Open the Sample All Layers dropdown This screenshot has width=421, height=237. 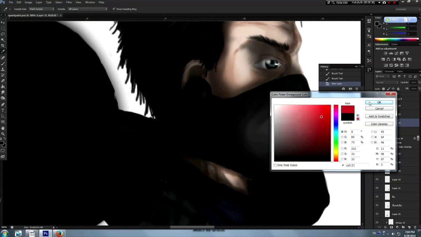tap(87, 9)
